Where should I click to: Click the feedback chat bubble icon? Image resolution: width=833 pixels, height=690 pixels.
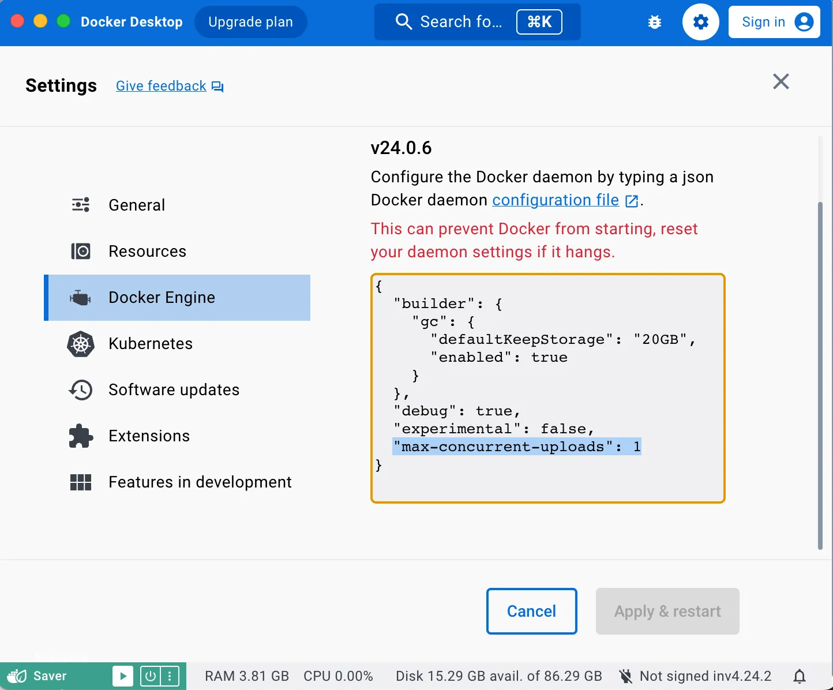217,87
